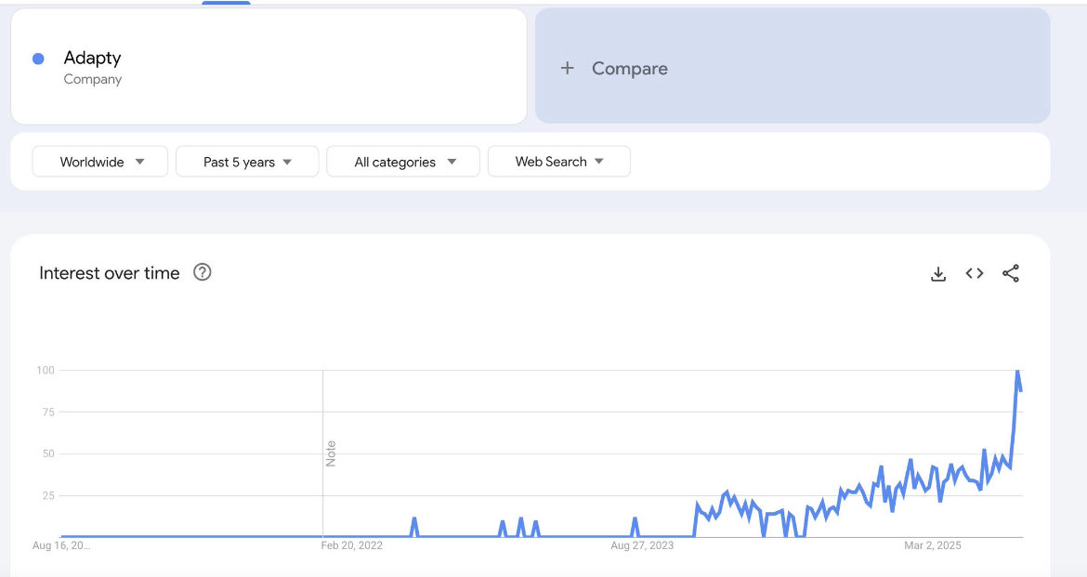1087x577 pixels.
Task: Click the 75 y-axis value
Action: (47, 412)
